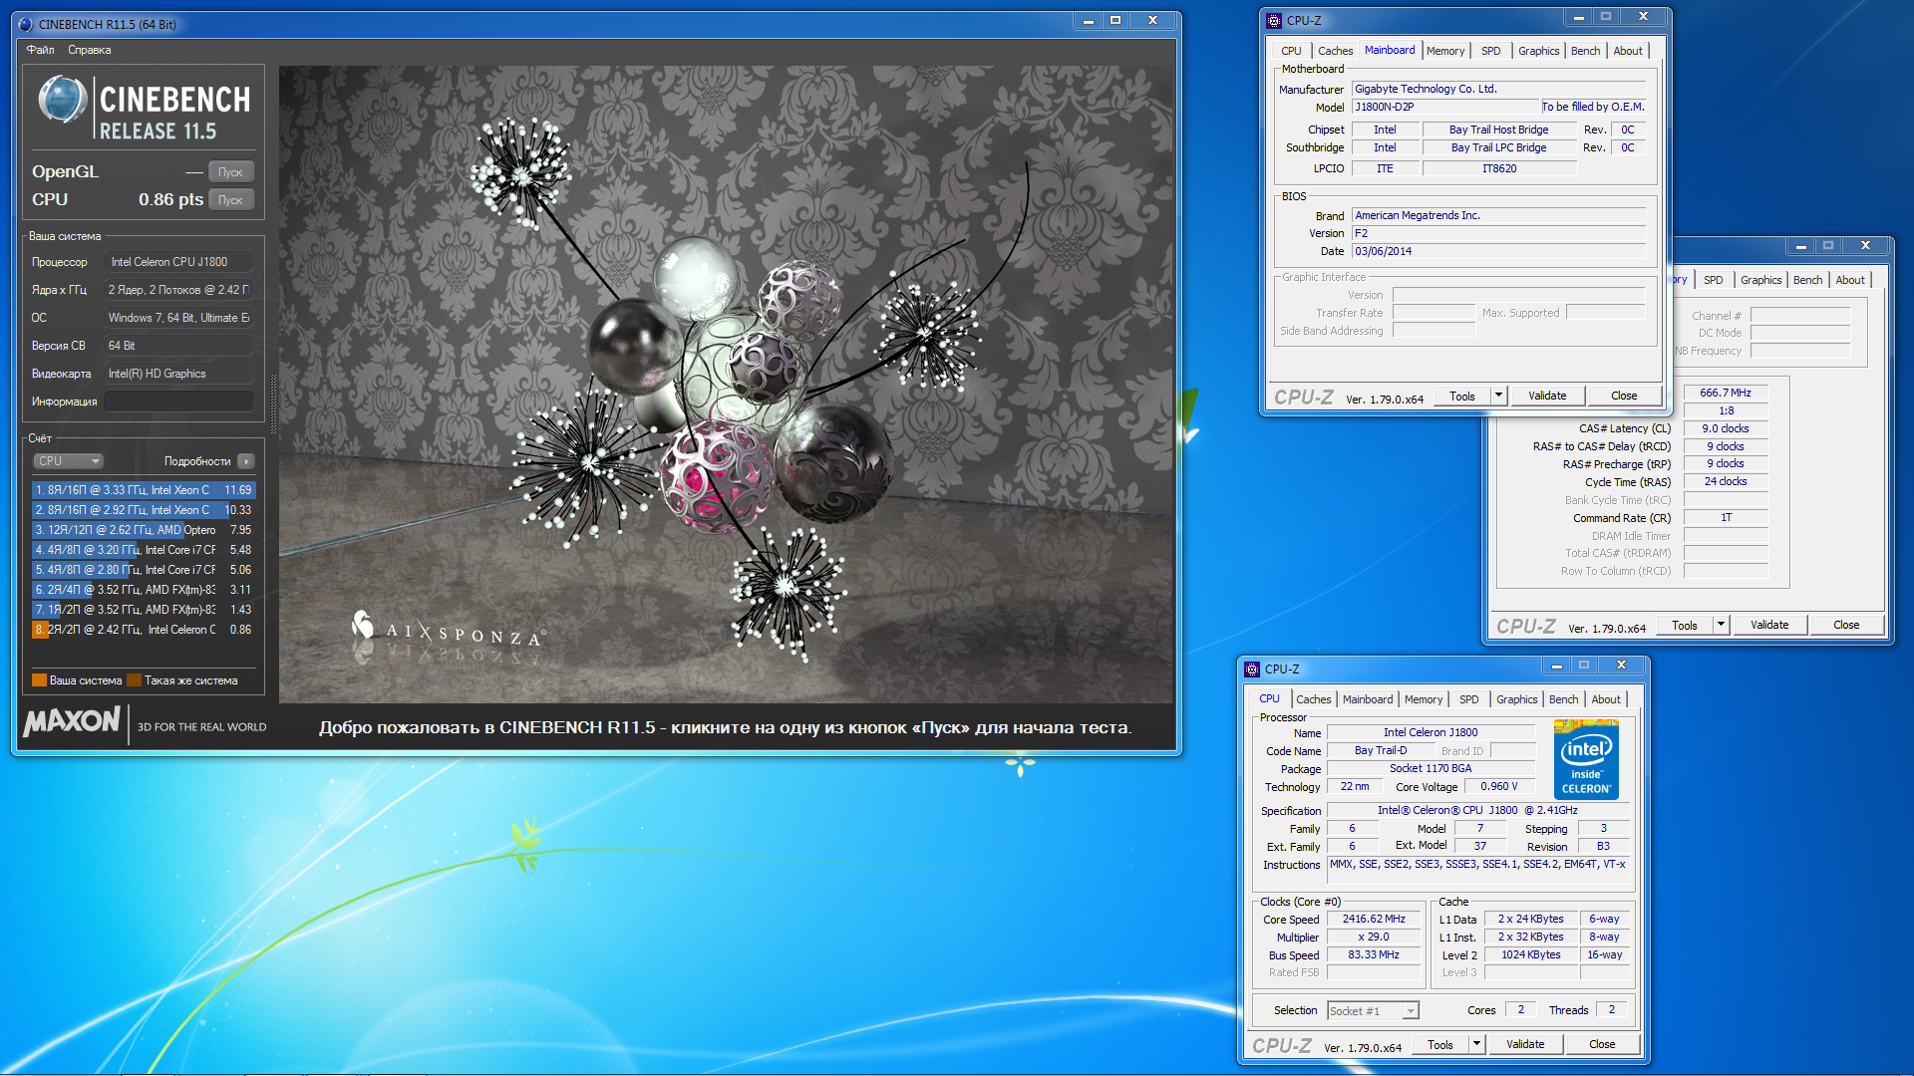This screenshot has width=1914, height=1076.
Task: Switch to Caches tab in Mainboard CPU-Z window
Action: tap(1335, 51)
